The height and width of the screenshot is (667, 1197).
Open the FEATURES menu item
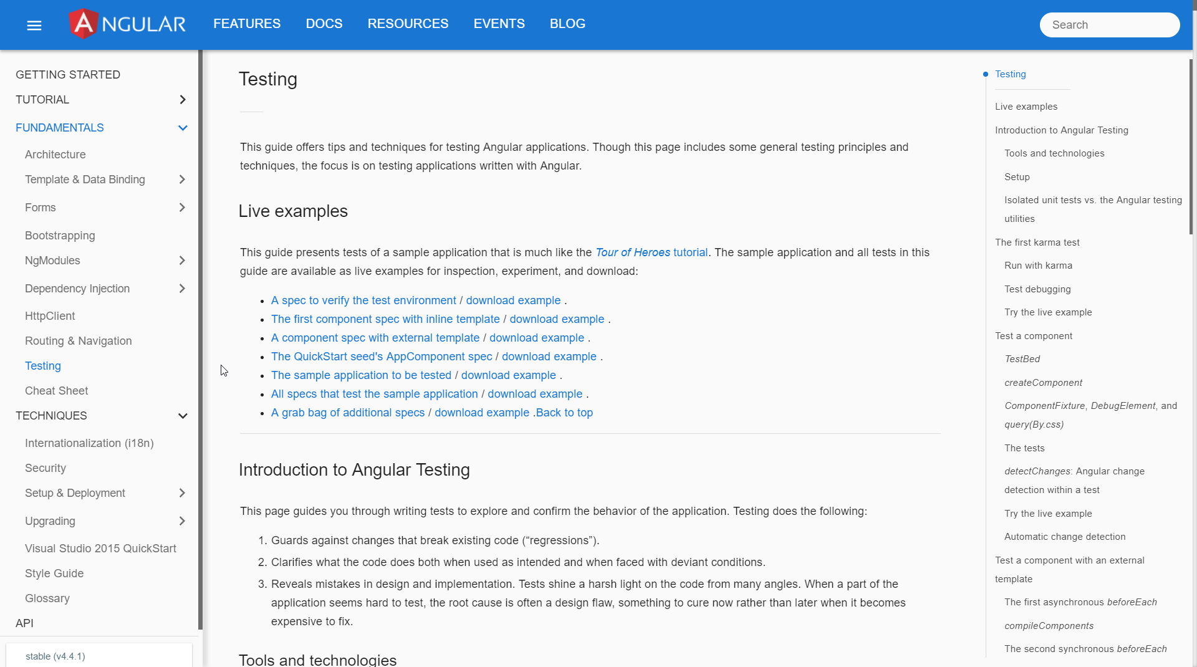(x=247, y=24)
